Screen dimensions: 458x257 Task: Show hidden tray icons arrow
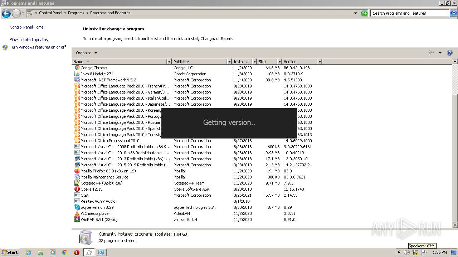(399, 252)
